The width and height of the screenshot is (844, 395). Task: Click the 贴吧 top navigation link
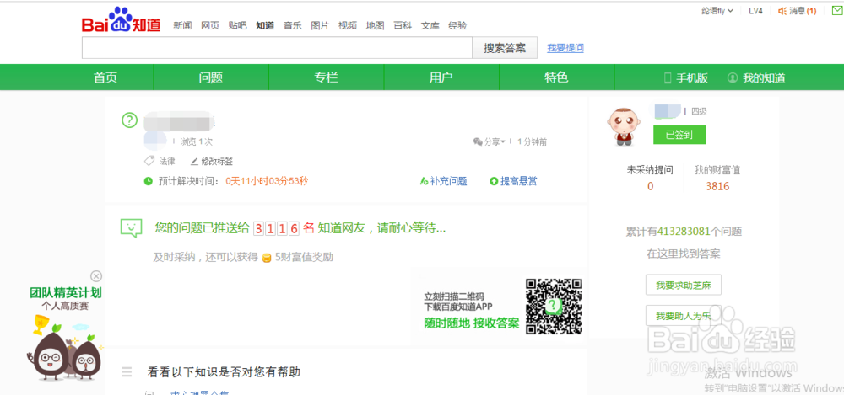[x=237, y=25]
